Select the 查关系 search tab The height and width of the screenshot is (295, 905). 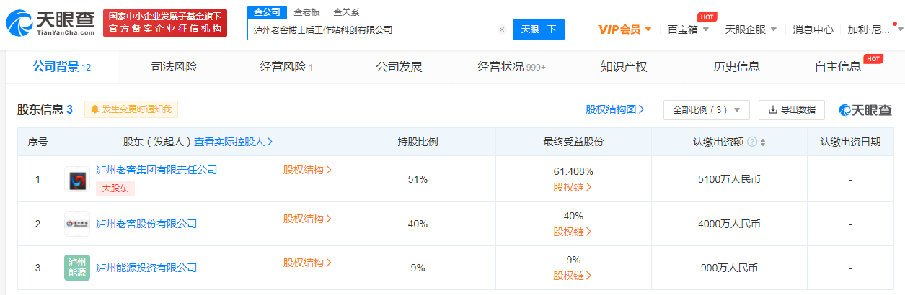click(x=346, y=12)
